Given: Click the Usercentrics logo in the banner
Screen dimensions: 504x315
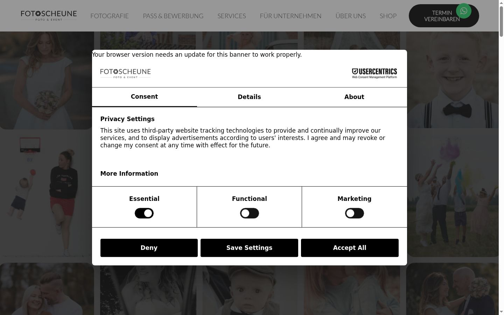Looking at the screenshot, I should [374, 73].
